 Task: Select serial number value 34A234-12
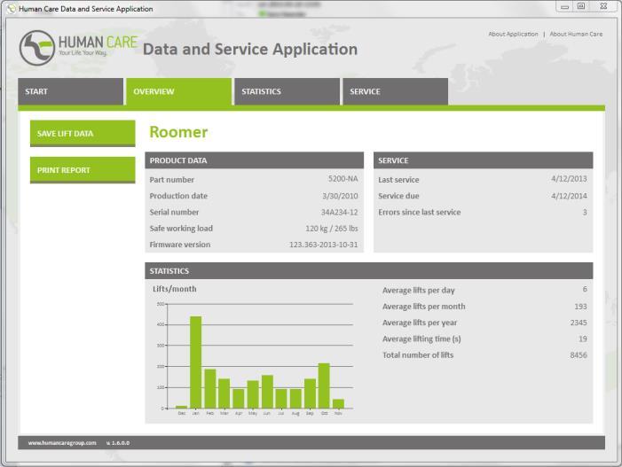pyautogui.click(x=340, y=213)
